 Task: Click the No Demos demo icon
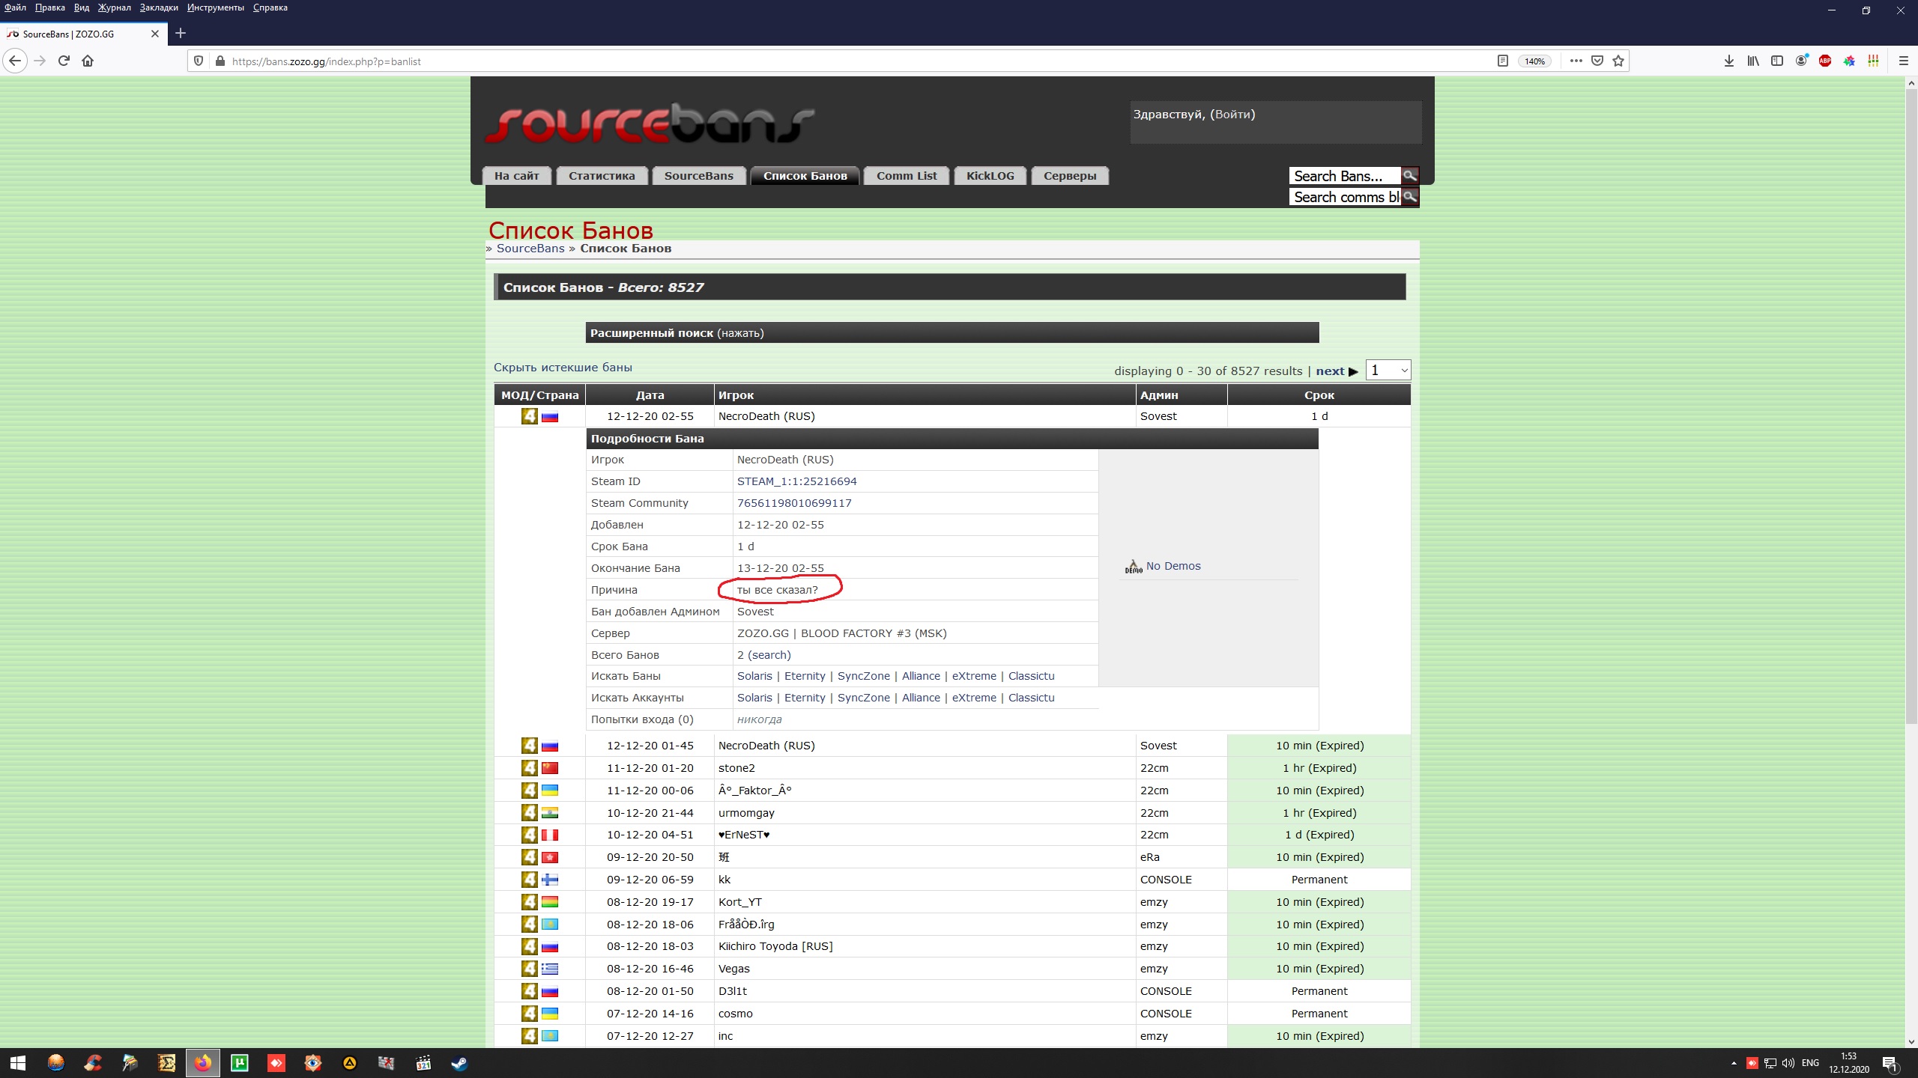(x=1134, y=567)
